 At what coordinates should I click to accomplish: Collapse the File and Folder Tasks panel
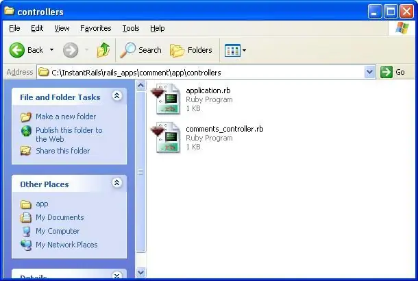[116, 96]
